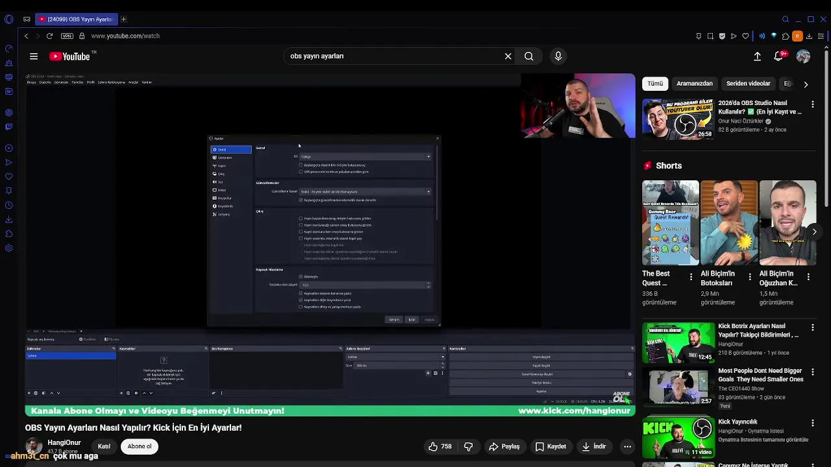The width and height of the screenshot is (831, 467).
Task: Open the Güncelleme kanalı dropdown in OBS settings
Action: point(365,191)
